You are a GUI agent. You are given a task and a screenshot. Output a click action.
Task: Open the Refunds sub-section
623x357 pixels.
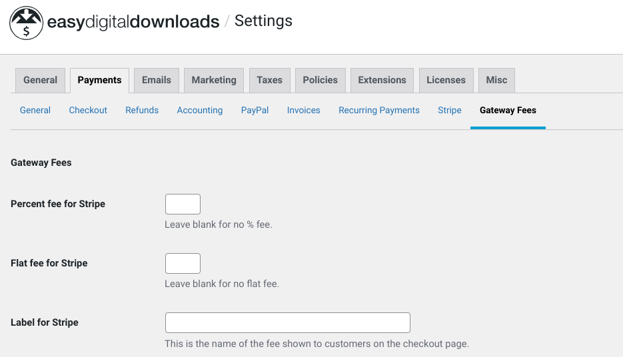142,111
